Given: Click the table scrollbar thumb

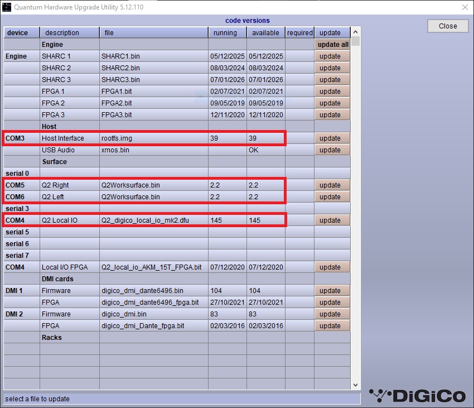Looking at the screenshot, I should point(356,41).
